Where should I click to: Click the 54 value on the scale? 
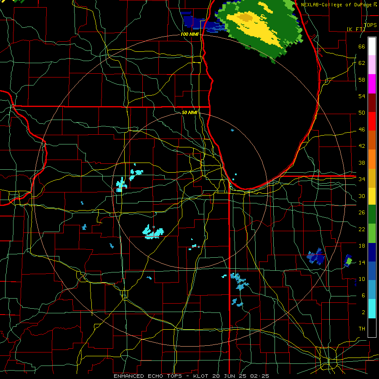coord(362,96)
